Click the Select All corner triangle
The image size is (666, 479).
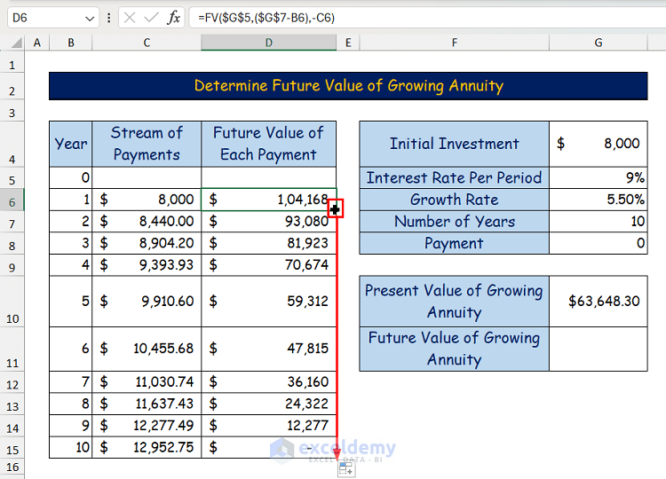pyautogui.click(x=16, y=43)
